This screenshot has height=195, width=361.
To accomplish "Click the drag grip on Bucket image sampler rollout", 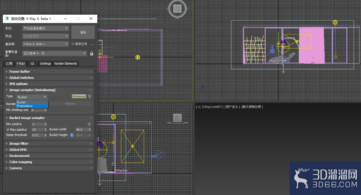I will [91, 118].
